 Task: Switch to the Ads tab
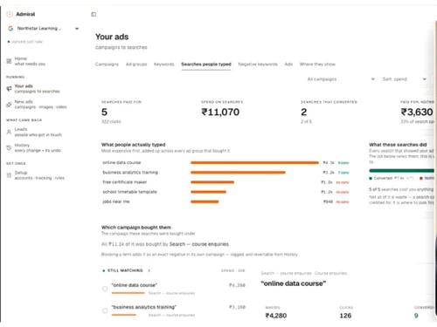[x=288, y=64]
